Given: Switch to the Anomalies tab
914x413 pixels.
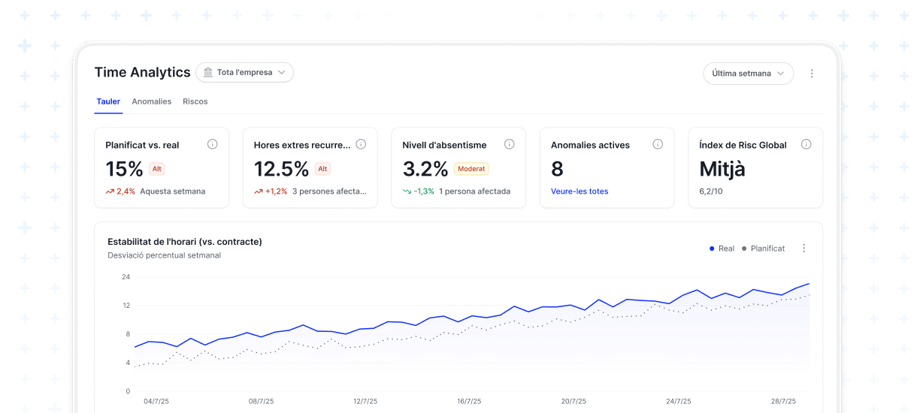Looking at the screenshot, I should 152,101.
